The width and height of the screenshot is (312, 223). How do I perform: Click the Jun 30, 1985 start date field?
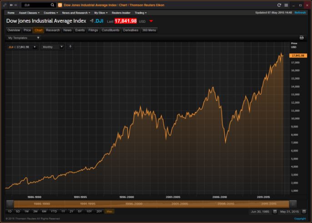[x=260, y=212]
